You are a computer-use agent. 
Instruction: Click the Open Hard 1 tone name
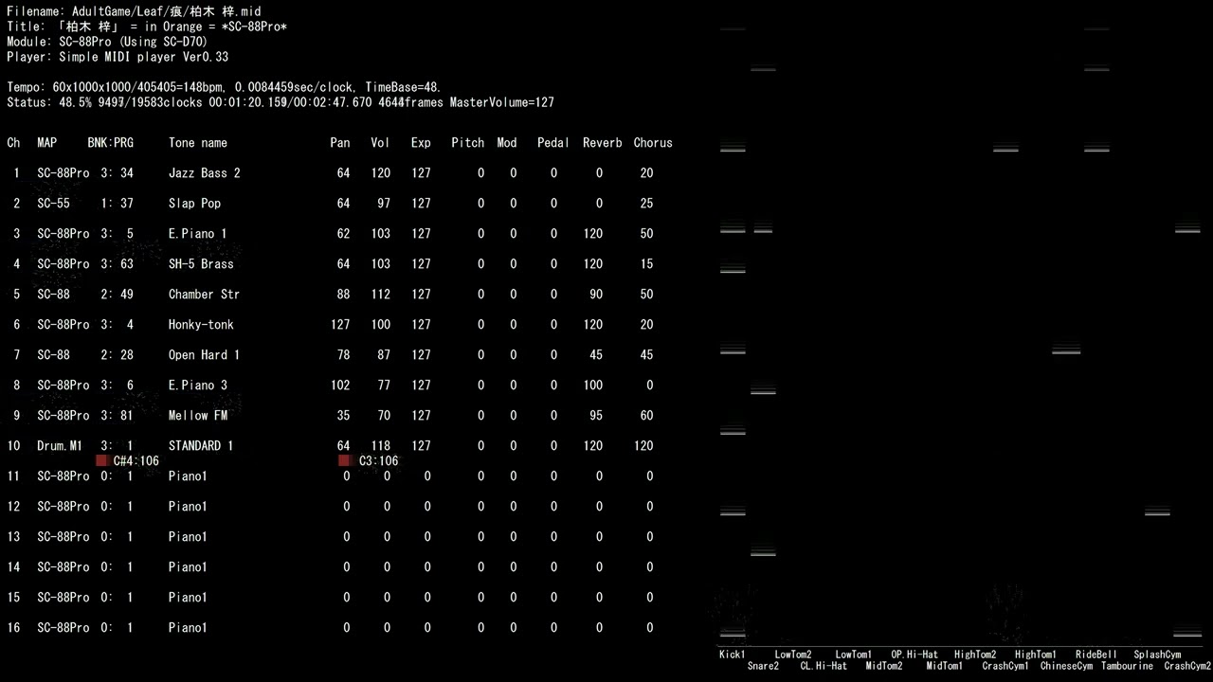[x=205, y=355]
